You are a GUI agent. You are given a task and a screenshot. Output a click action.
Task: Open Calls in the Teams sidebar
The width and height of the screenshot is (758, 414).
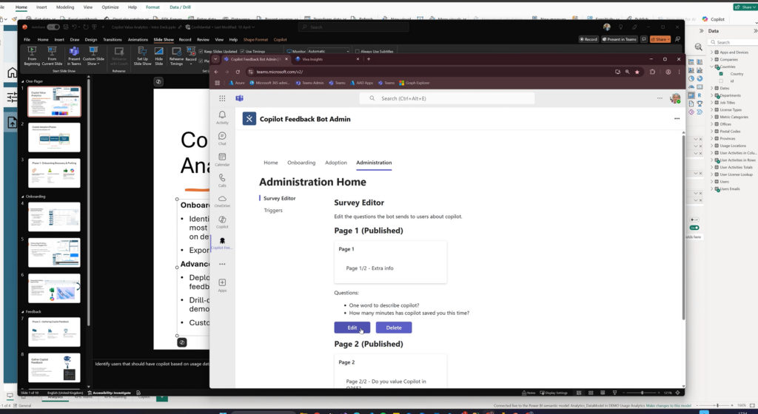(x=222, y=180)
